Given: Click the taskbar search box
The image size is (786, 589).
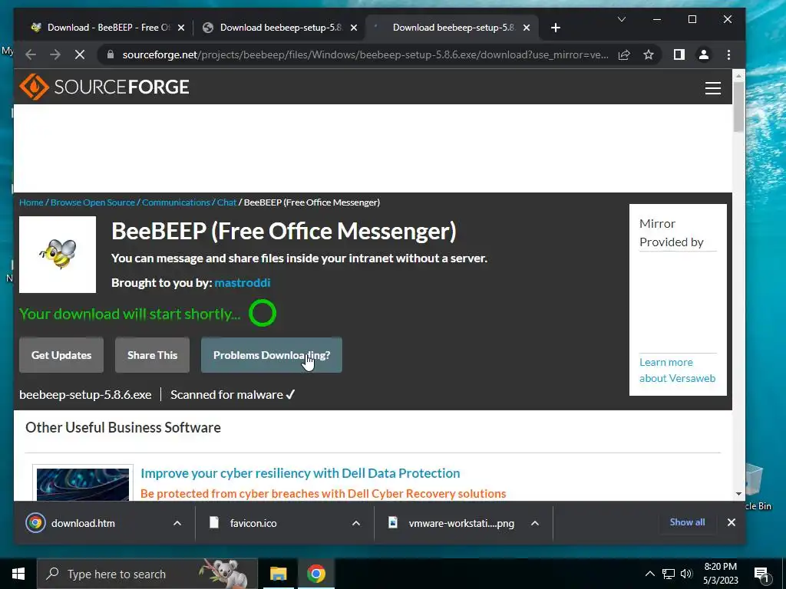Looking at the screenshot, I should (147, 574).
